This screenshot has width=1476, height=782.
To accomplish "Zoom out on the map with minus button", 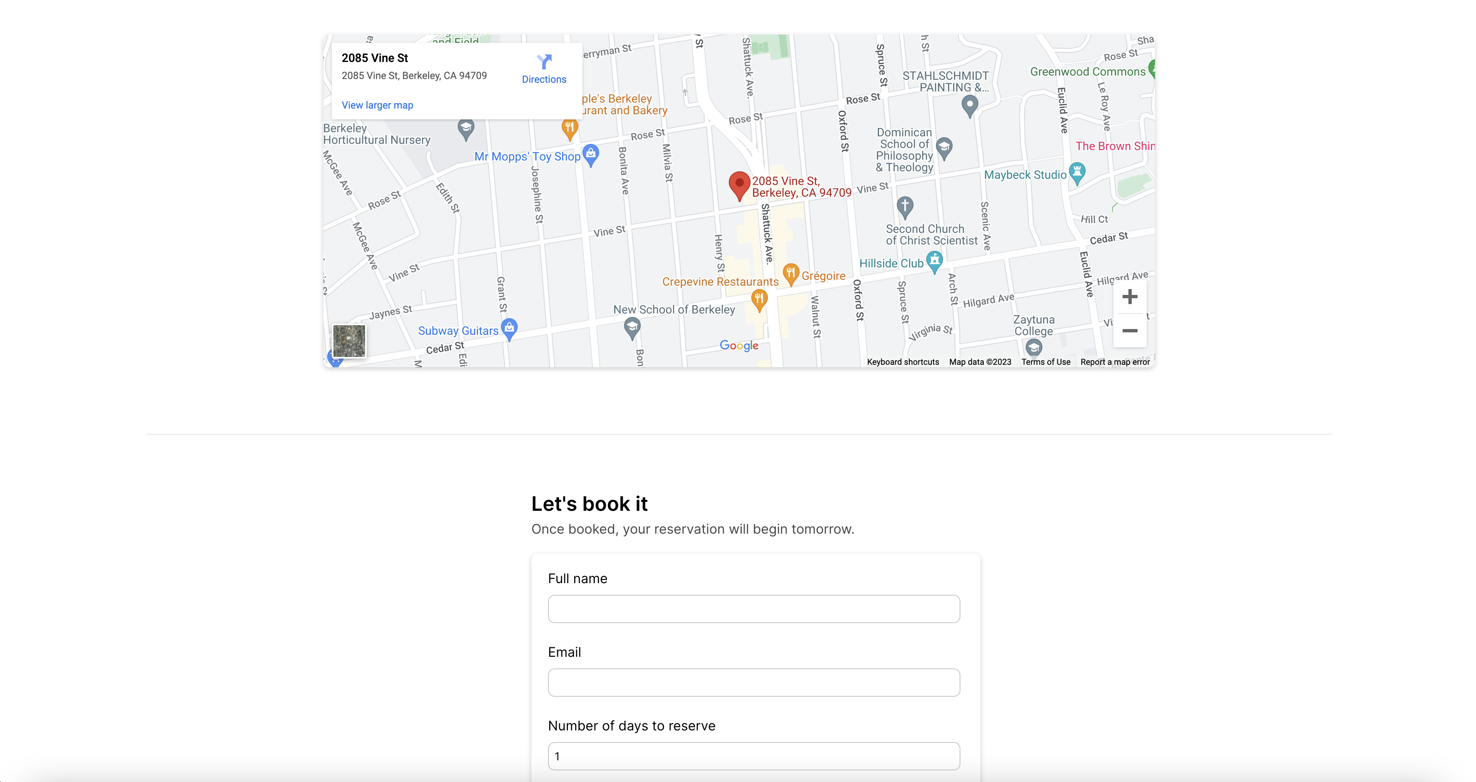I will pos(1129,331).
